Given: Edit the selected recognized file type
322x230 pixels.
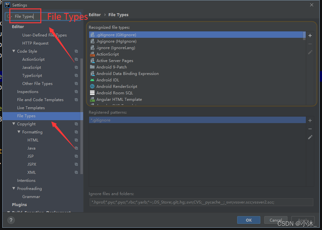Looking at the screenshot, I should (x=310, y=52).
